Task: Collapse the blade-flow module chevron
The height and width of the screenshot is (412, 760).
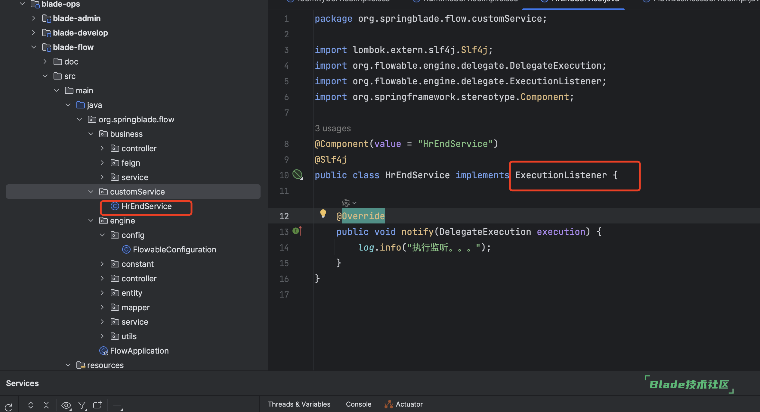Action: click(34, 47)
